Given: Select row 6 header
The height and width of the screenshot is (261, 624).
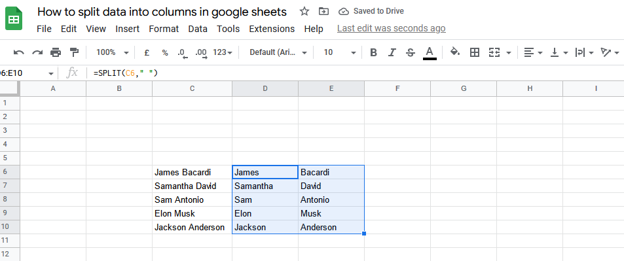Looking at the screenshot, I should coord(10,172).
